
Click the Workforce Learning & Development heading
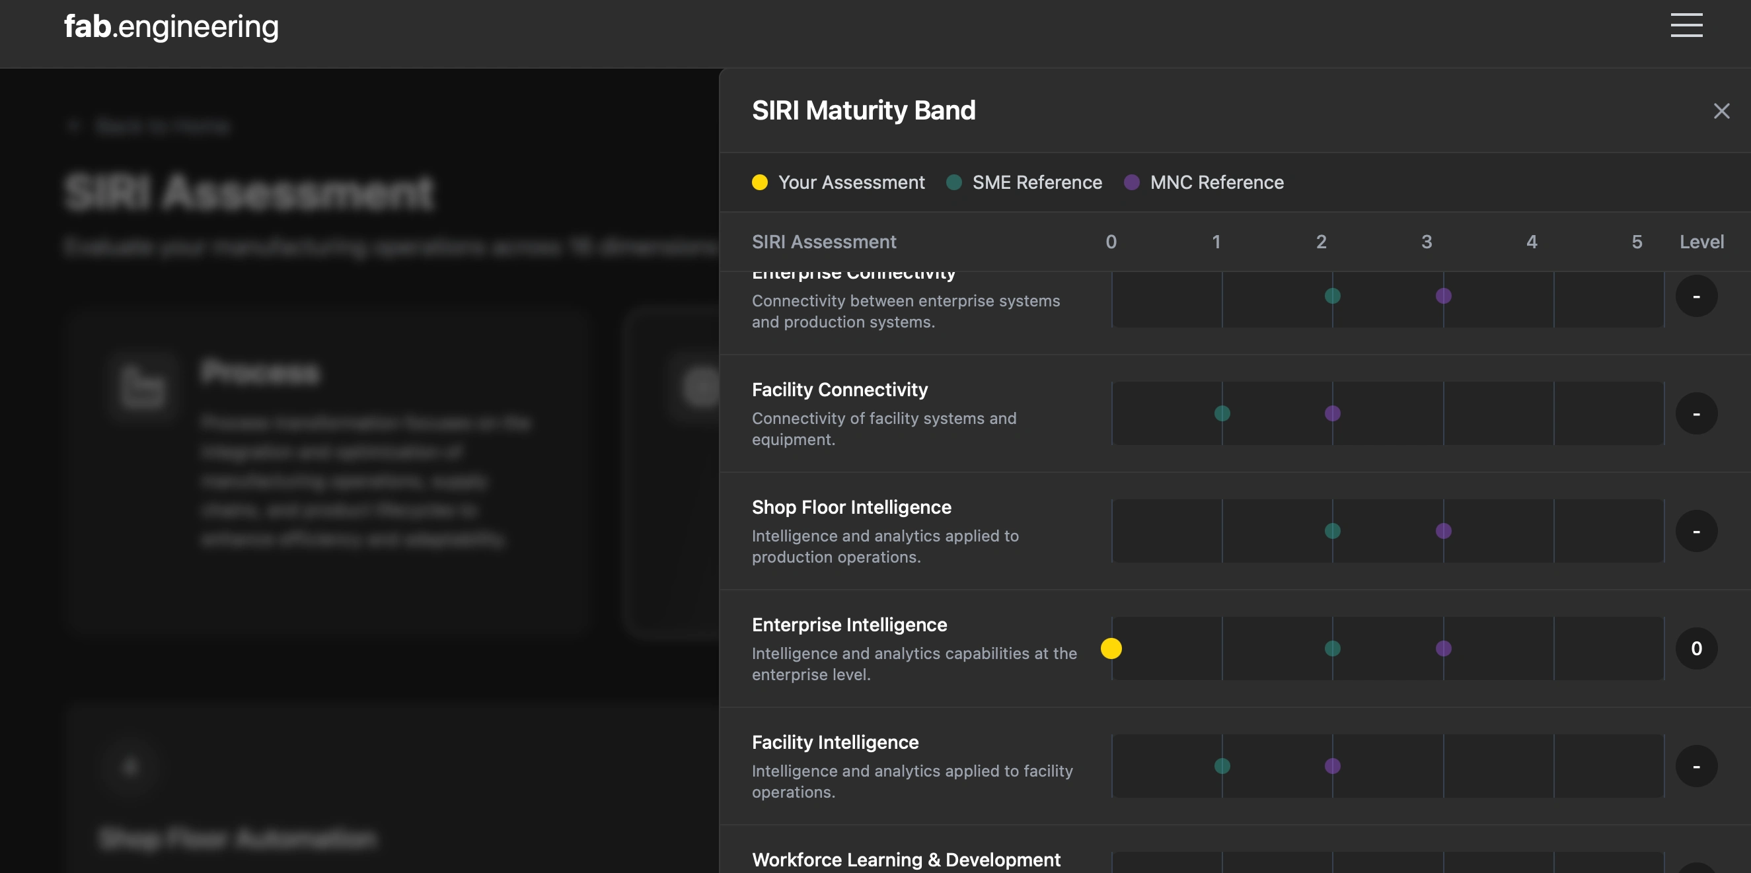click(x=905, y=859)
